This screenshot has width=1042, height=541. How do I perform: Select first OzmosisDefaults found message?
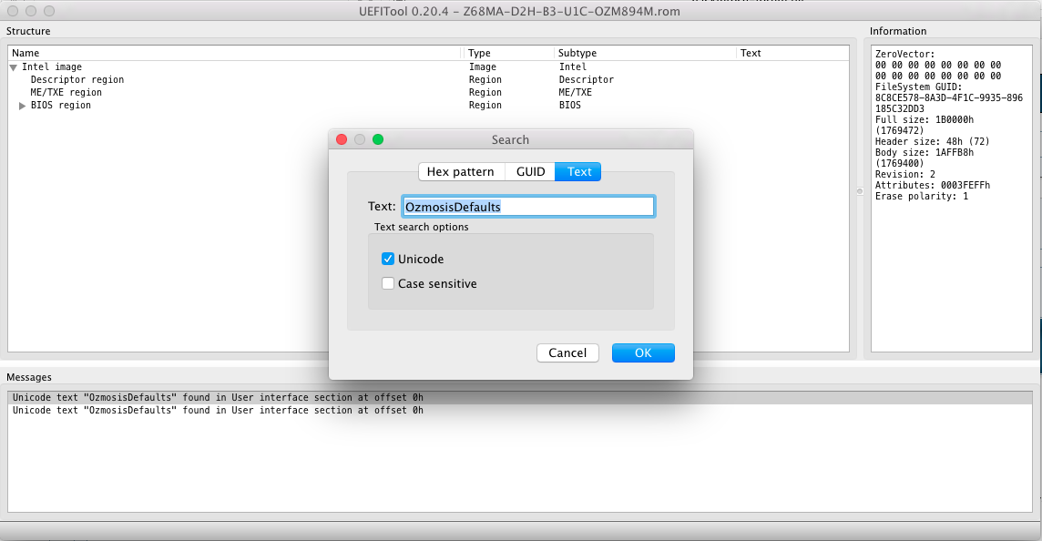520,397
